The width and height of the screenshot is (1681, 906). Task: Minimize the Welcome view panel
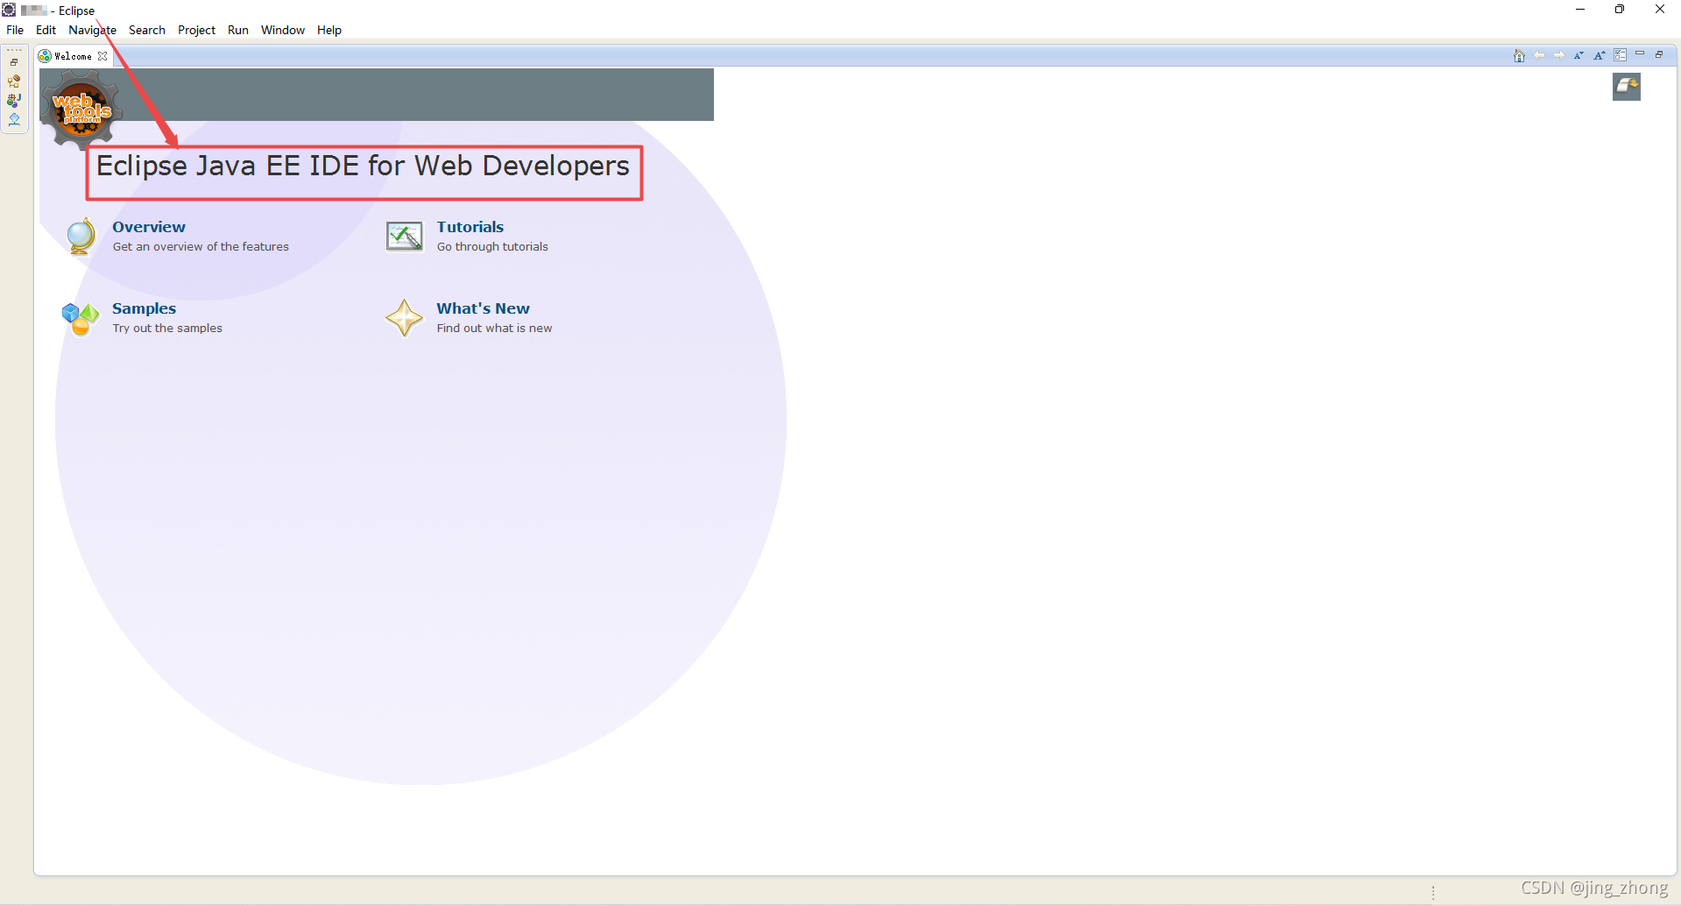[x=1640, y=53]
